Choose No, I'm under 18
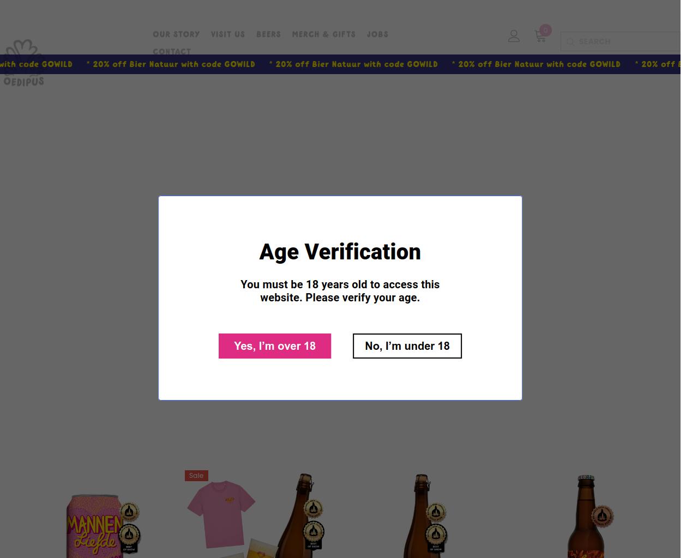 [x=407, y=346]
